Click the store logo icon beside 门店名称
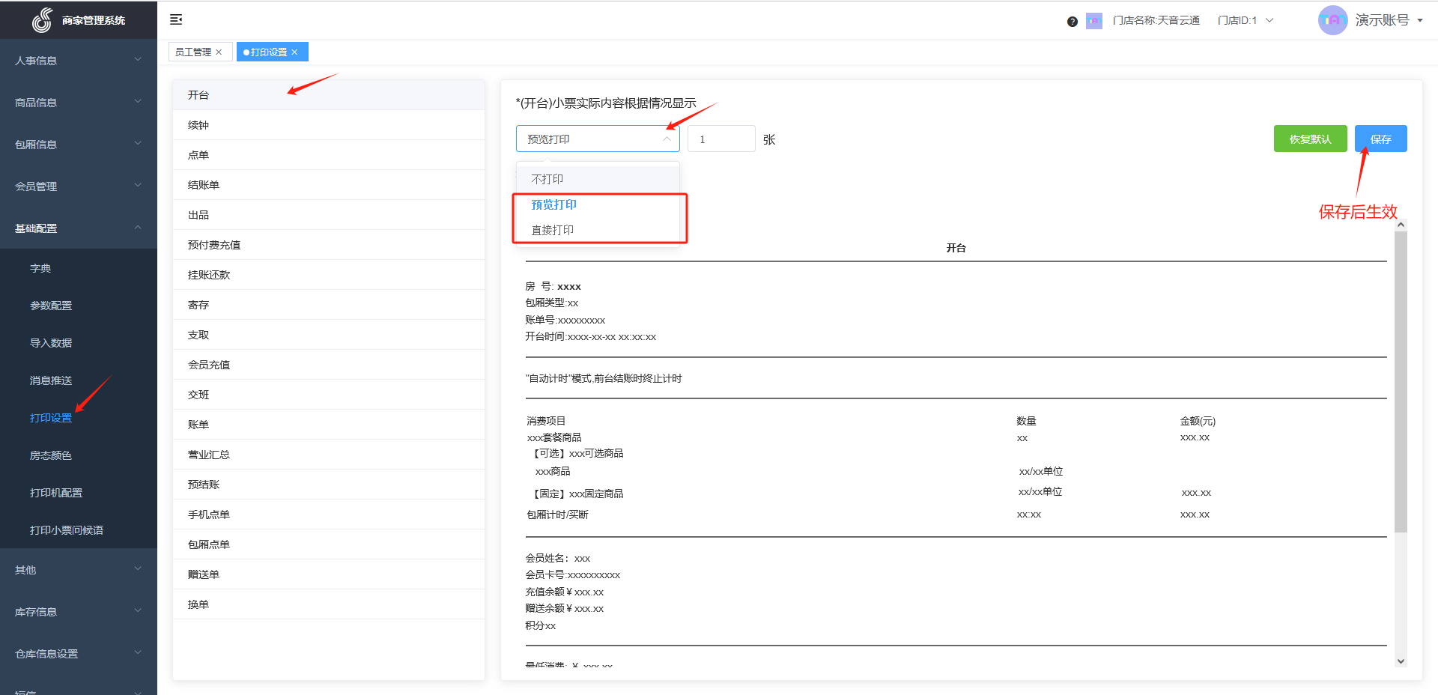This screenshot has height=695, width=1438. (x=1094, y=21)
